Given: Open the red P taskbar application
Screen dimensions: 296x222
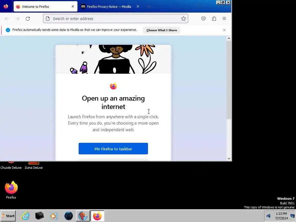Looking at the screenshot, I should click(x=83, y=216).
